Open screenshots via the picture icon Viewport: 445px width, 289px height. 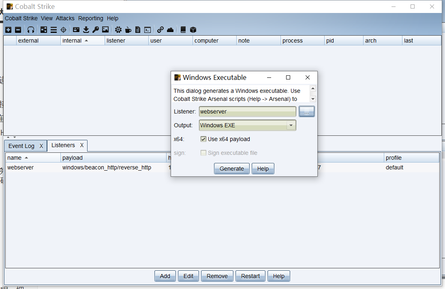point(105,30)
